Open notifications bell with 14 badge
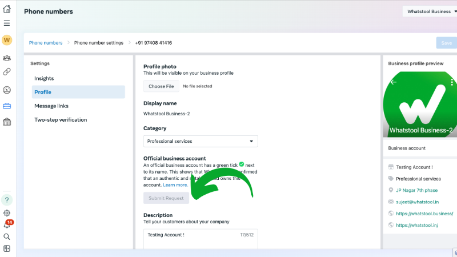This screenshot has height=257, width=457. 7,224
